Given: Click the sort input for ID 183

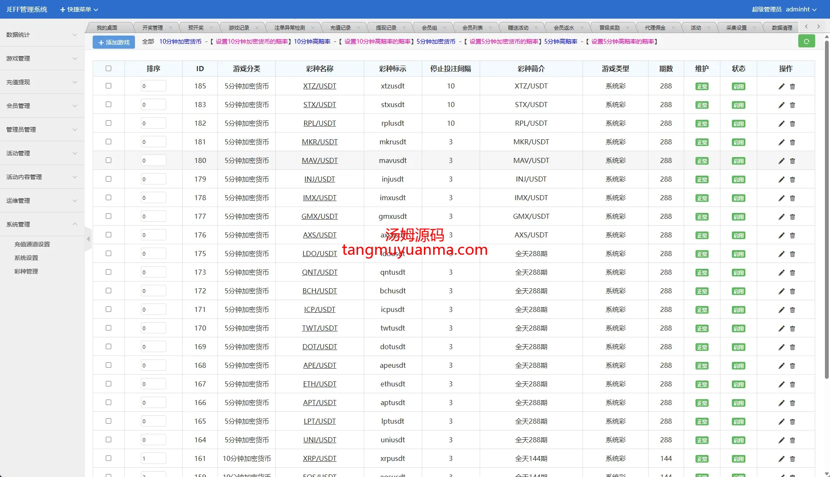Looking at the screenshot, I should click(x=153, y=105).
